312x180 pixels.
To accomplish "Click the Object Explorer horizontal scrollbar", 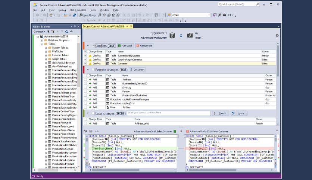I will tap(55, 170).
